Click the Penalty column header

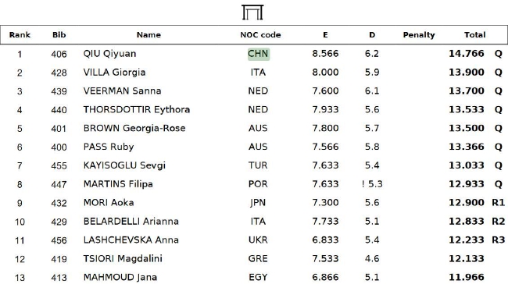tap(419, 35)
